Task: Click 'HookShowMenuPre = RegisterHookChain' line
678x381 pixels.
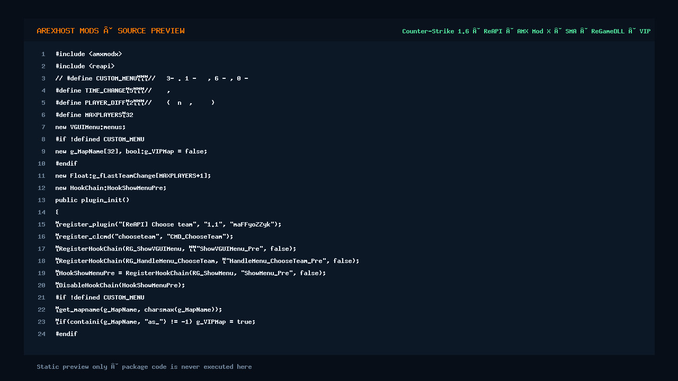Action: pyautogui.click(x=191, y=273)
